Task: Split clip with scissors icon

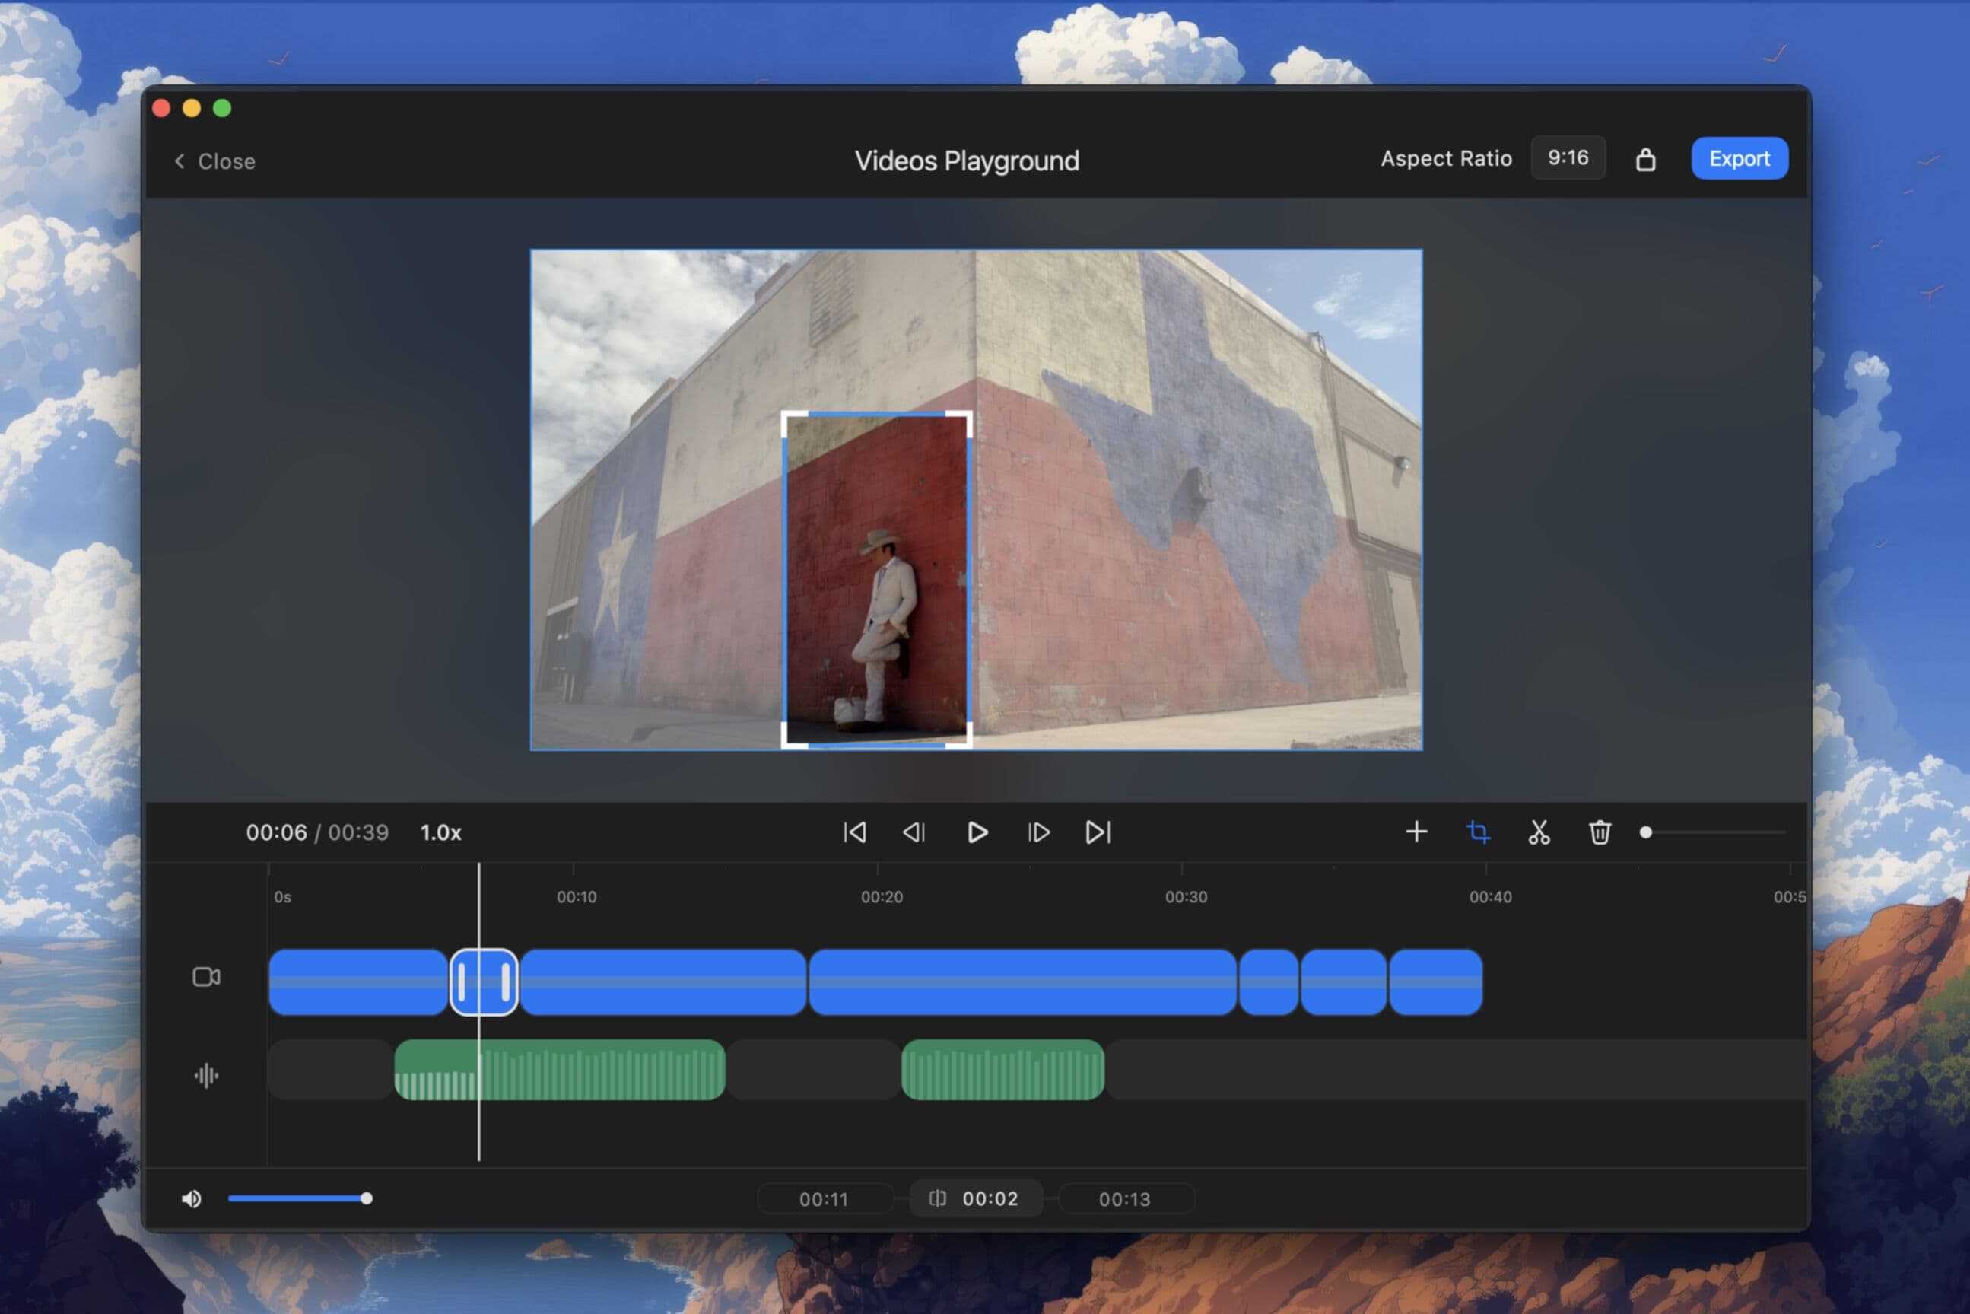Action: 1539,832
